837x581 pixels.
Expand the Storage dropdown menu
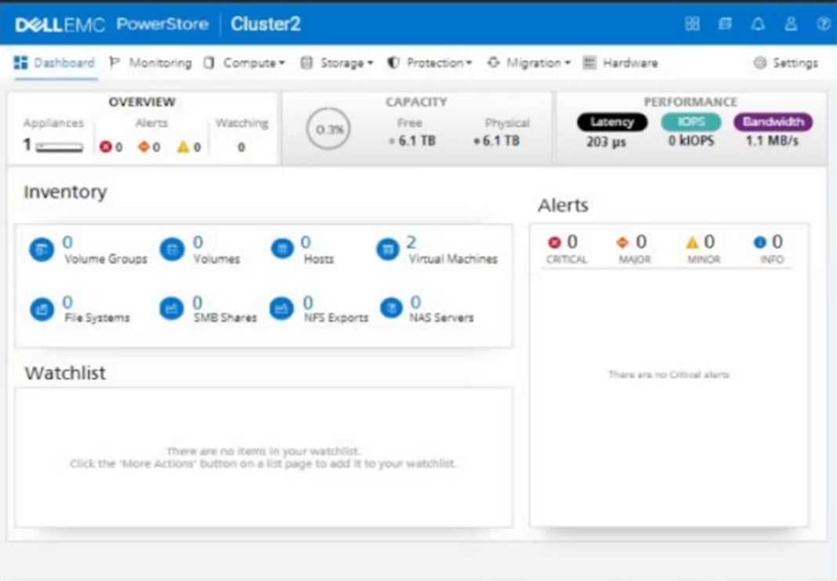pyautogui.click(x=338, y=63)
